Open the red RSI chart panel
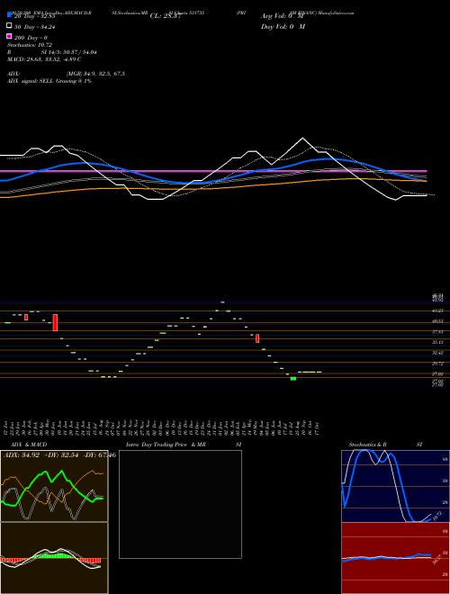Image resolution: width=450 pixels, height=594 pixels. click(x=395, y=558)
